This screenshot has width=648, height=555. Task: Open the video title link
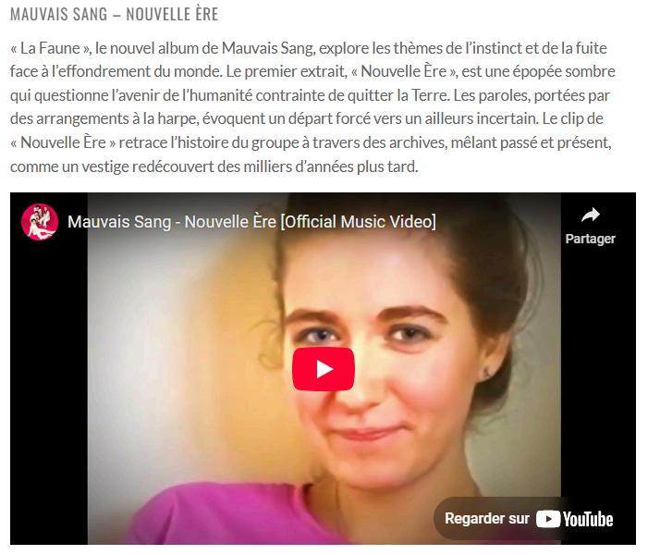pos(251,222)
